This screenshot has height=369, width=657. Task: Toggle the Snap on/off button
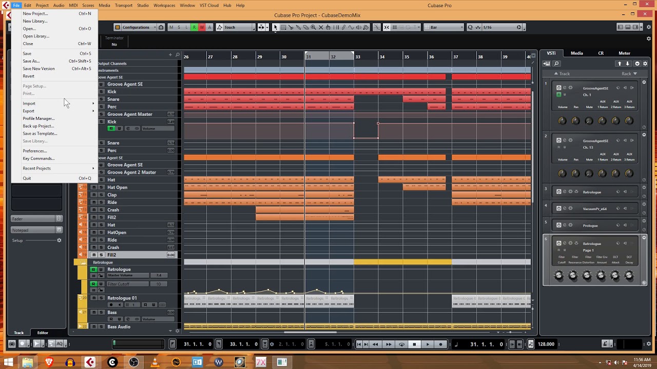click(387, 27)
